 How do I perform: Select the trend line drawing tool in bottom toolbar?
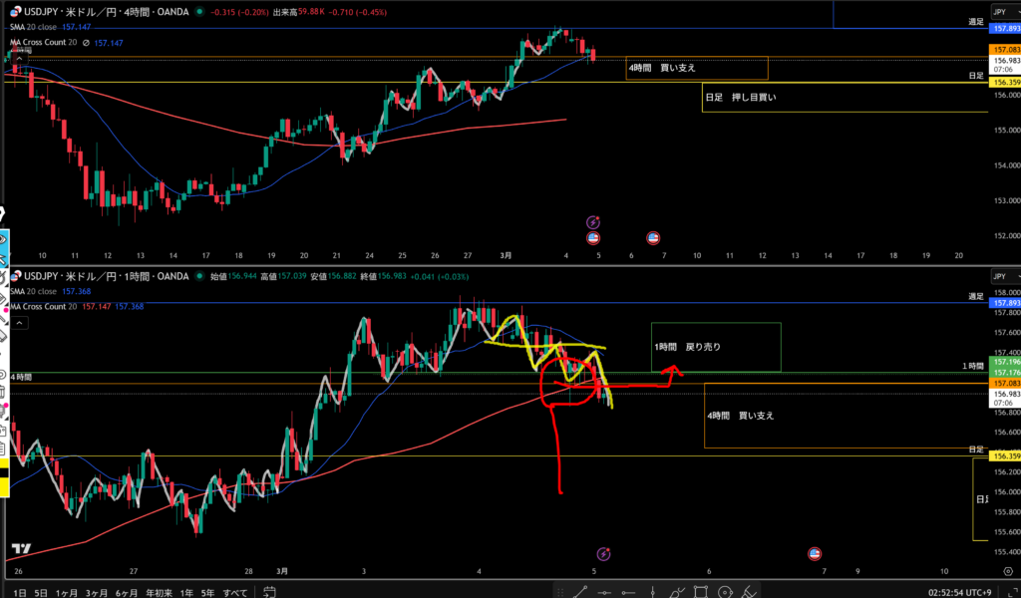click(x=580, y=592)
